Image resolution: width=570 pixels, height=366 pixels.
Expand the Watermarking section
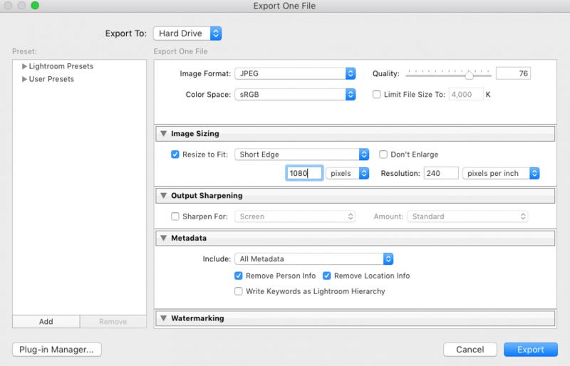[x=163, y=318]
